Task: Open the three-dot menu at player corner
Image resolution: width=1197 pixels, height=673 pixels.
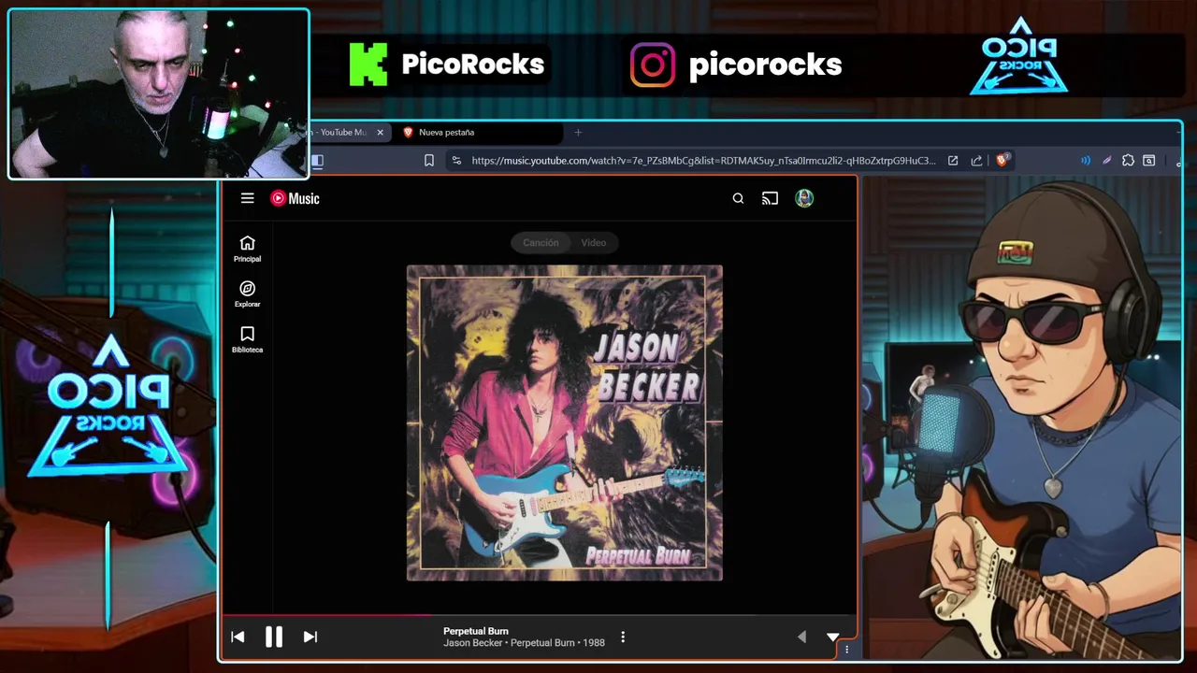Action: (847, 649)
